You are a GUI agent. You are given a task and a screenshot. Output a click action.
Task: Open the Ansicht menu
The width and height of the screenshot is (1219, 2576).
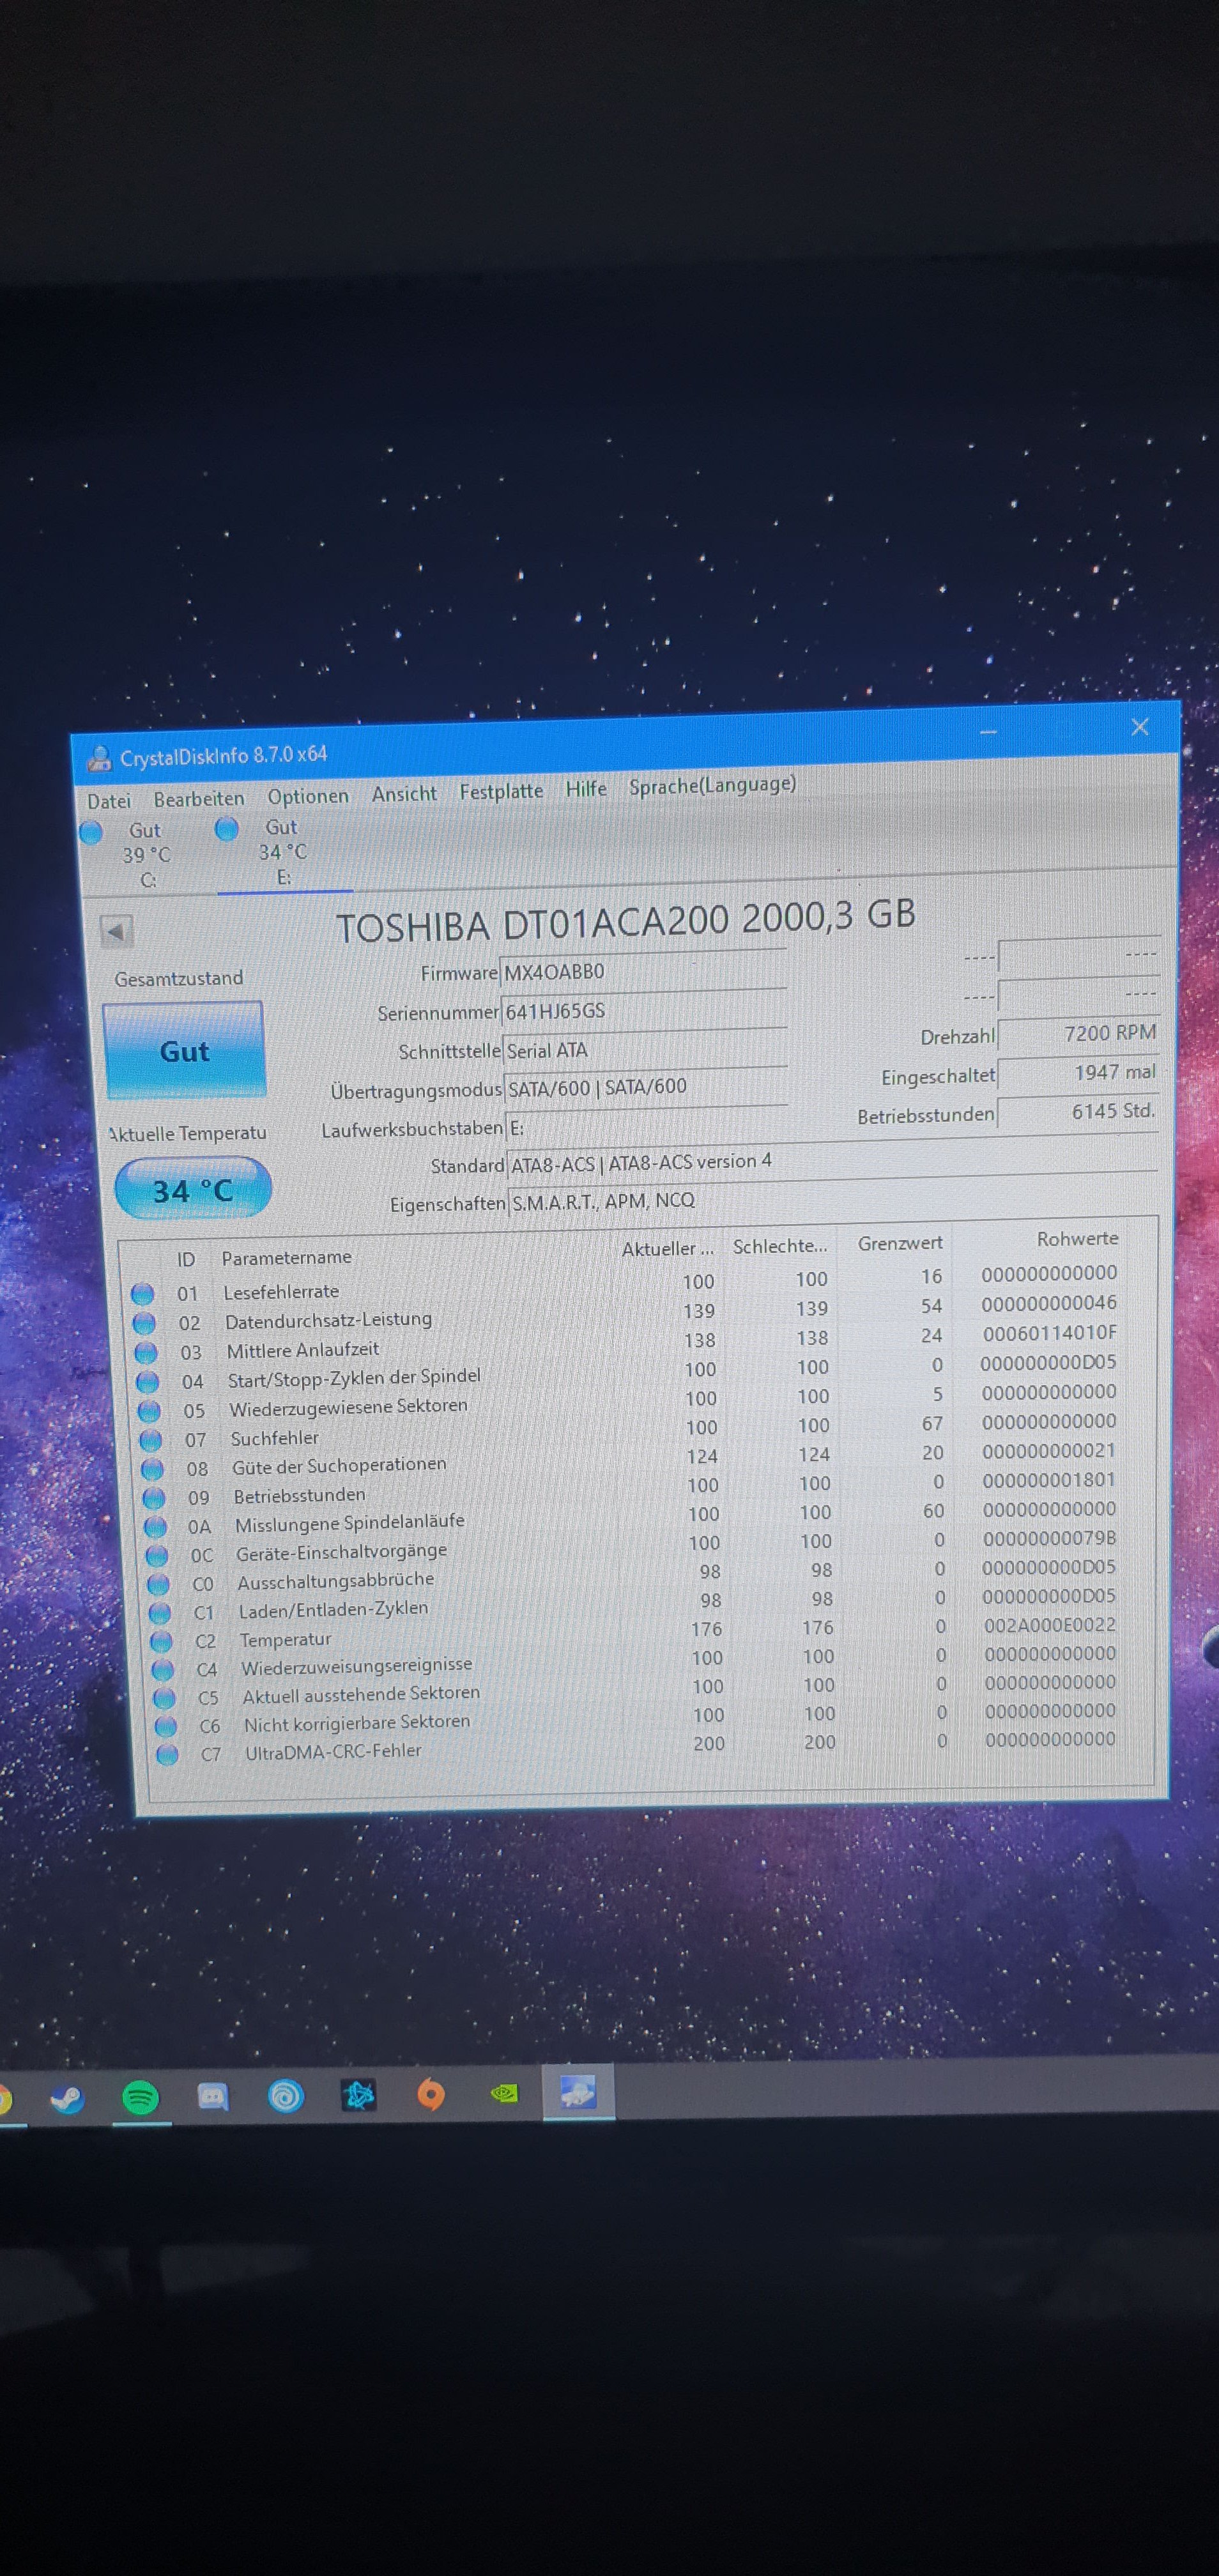pyautogui.click(x=404, y=794)
